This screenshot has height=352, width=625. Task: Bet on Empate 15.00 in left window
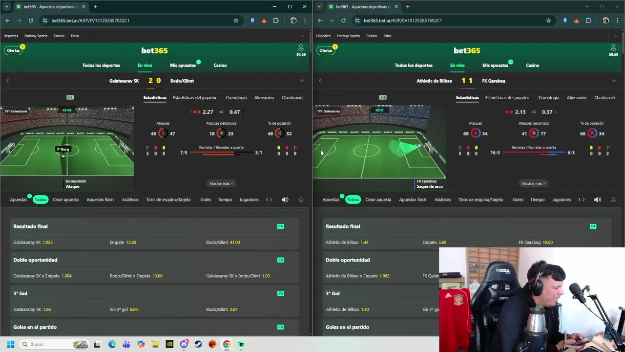(x=123, y=242)
